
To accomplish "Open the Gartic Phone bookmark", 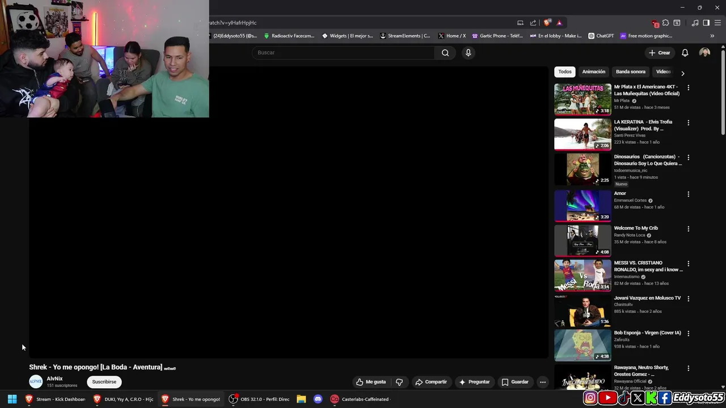I will (497, 36).
